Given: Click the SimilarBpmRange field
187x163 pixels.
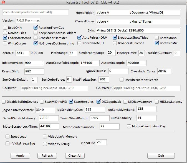Looking at the screenshot, I should point(111,53).
